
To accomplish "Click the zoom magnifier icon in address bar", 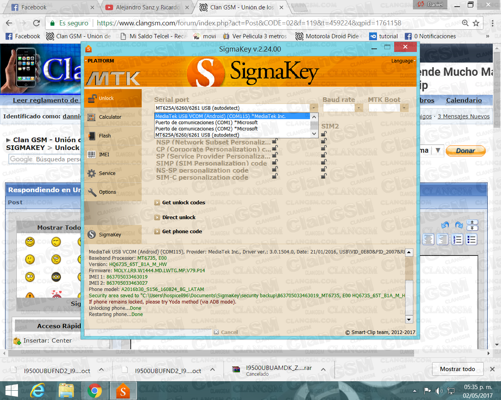I will click(x=465, y=23).
